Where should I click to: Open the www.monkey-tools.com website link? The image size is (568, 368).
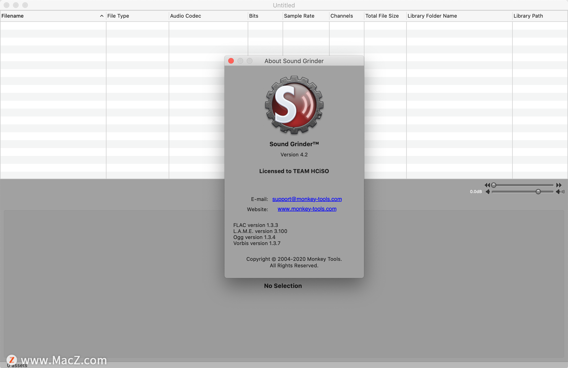click(x=307, y=209)
